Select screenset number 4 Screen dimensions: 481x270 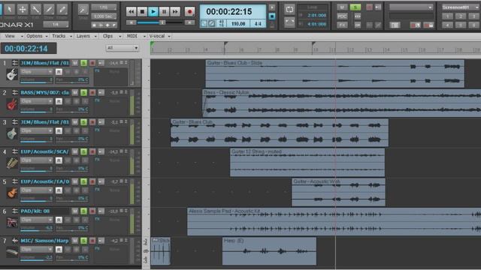[448, 25]
